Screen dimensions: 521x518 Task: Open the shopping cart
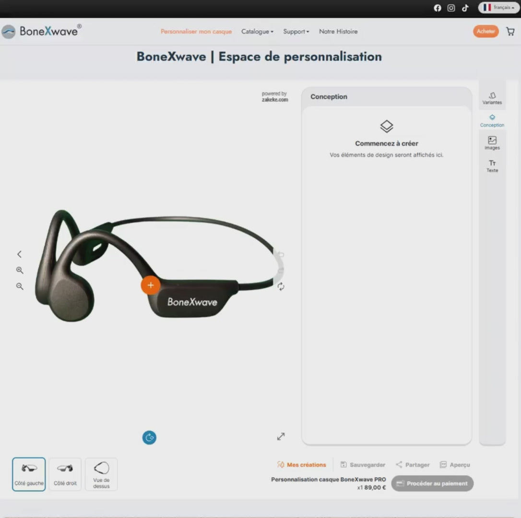(x=510, y=32)
